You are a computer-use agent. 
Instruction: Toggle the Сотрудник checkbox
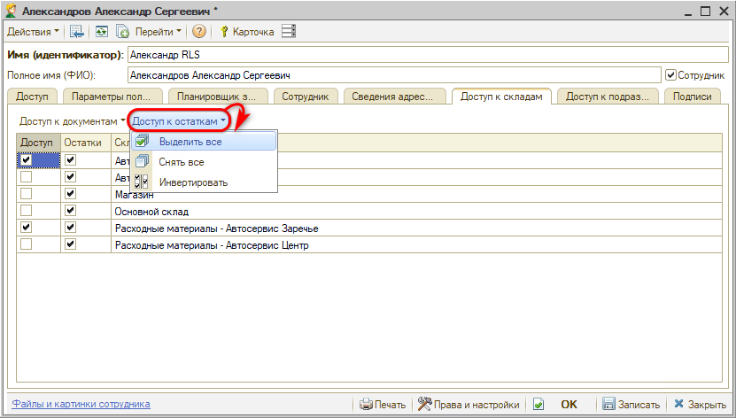point(670,75)
